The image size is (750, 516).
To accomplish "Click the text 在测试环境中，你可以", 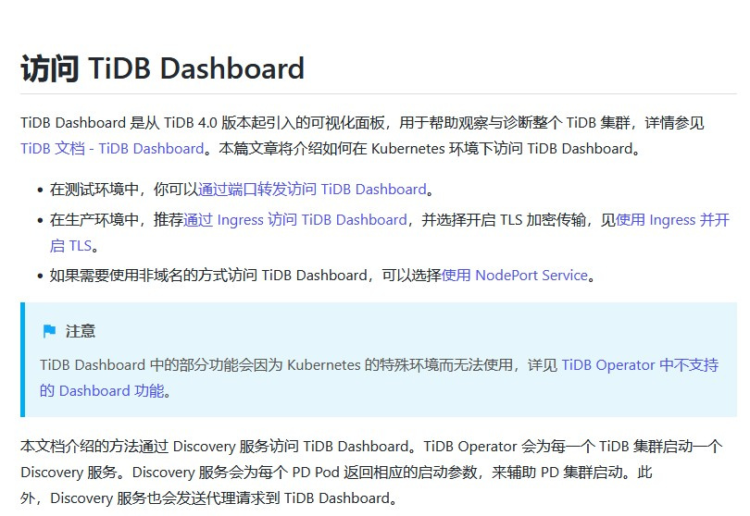I will (124, 190).
